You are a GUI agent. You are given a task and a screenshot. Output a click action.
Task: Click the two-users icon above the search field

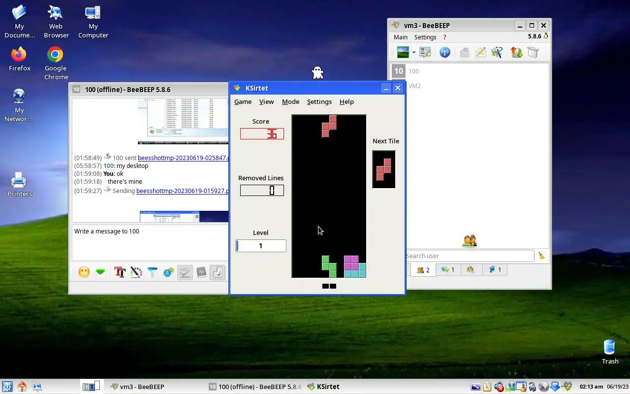click(470, 240)
